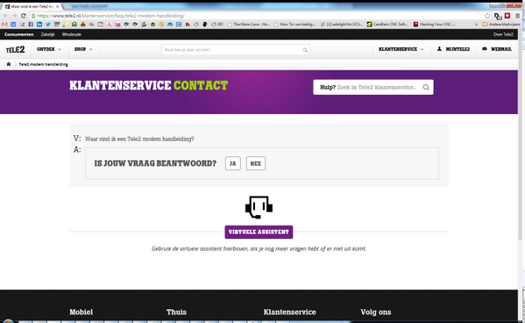
Task: Open the Facebook bookmark icon
Action: click(31, 25)
